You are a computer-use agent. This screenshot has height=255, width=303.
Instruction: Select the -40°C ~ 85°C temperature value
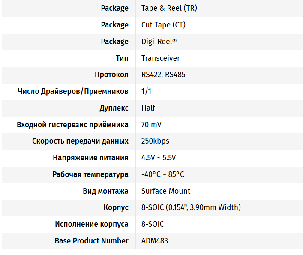tap(163, 174)
